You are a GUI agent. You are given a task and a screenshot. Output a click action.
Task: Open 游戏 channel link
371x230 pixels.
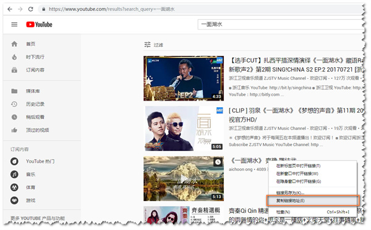pyautogui.click(x=30, y=200)
